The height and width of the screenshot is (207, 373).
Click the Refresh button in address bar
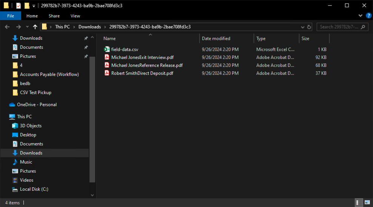(x=310, y=27)
